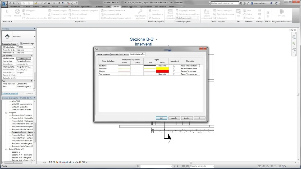This screenshot has height=169, width=301.
Task: Click Modifica tipo in Properties panel
Action: click(x=27, y=44)
